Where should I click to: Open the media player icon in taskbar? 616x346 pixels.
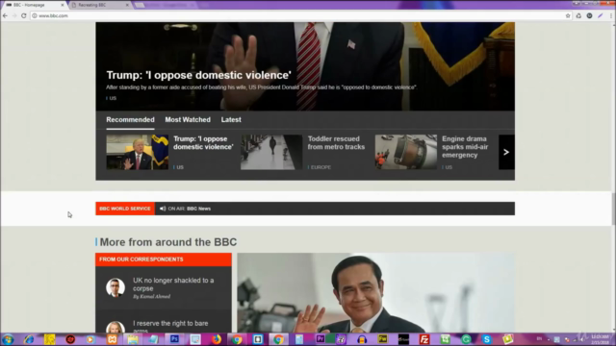point(90,339)
